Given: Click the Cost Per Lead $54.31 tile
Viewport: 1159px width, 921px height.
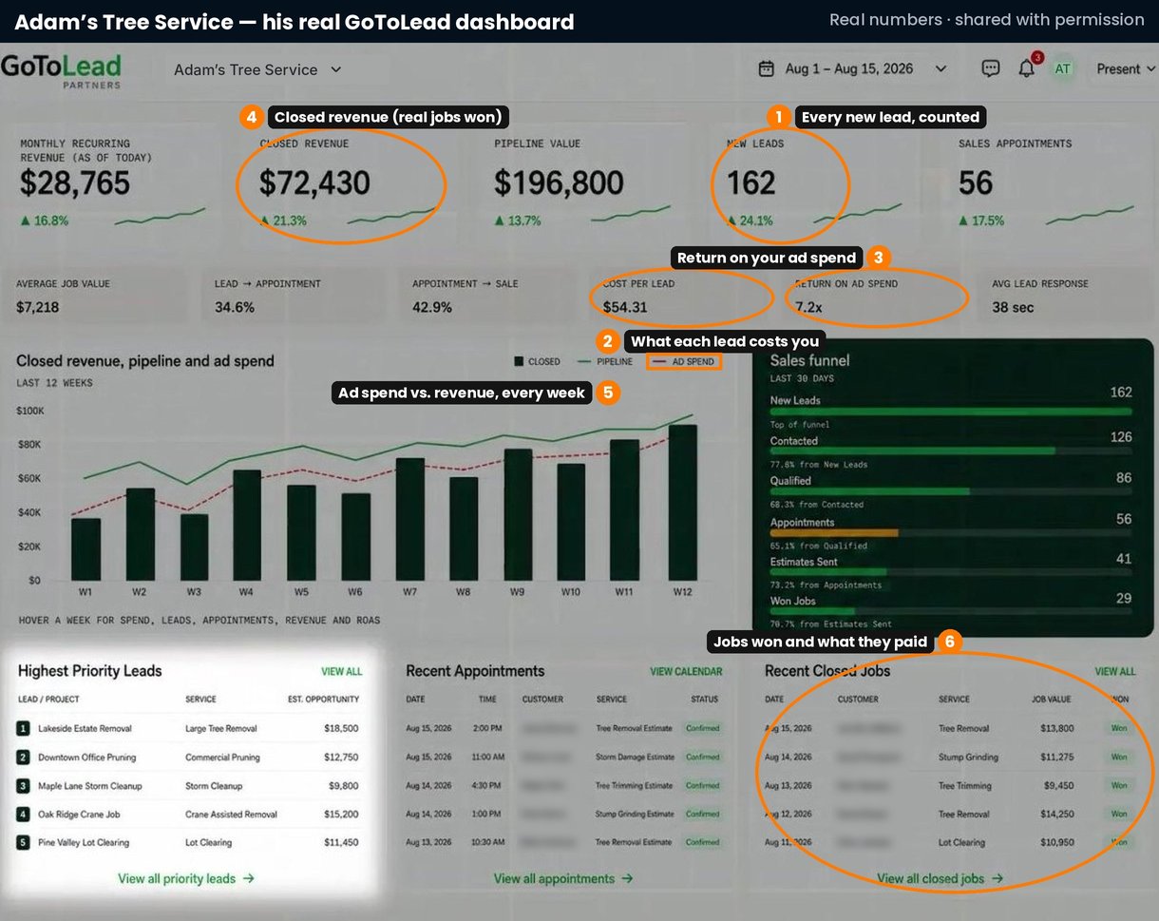Looking at the screenshot, I should pos(682,297).
